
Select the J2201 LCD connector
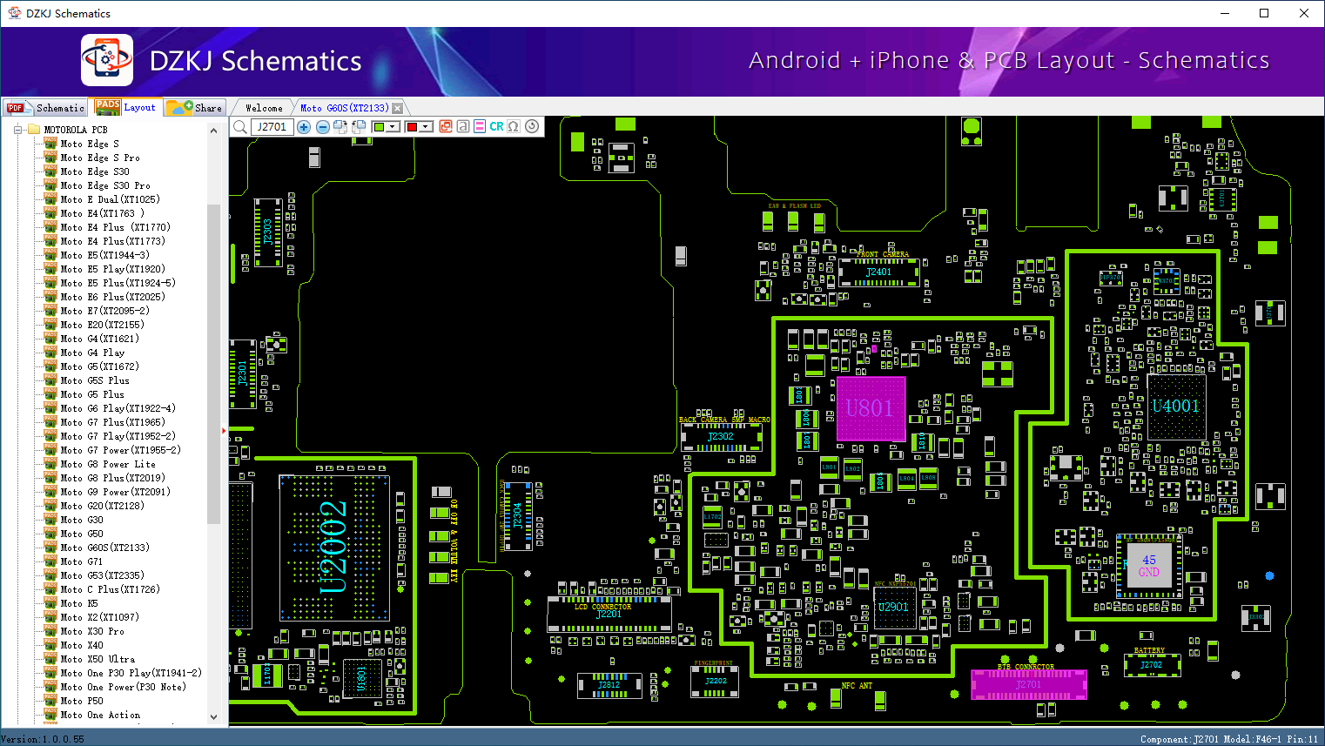(609, 615)
